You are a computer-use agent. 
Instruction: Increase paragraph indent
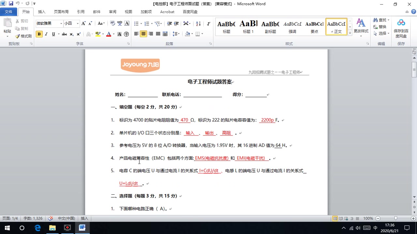pyautogui.click(x=176, y=23)
